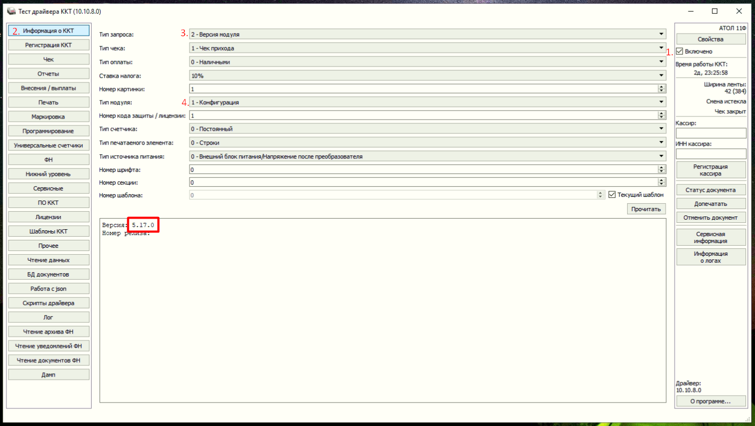755x426 pixels.
Task: Open the Тип модуля dropdown
Action: 427,102
